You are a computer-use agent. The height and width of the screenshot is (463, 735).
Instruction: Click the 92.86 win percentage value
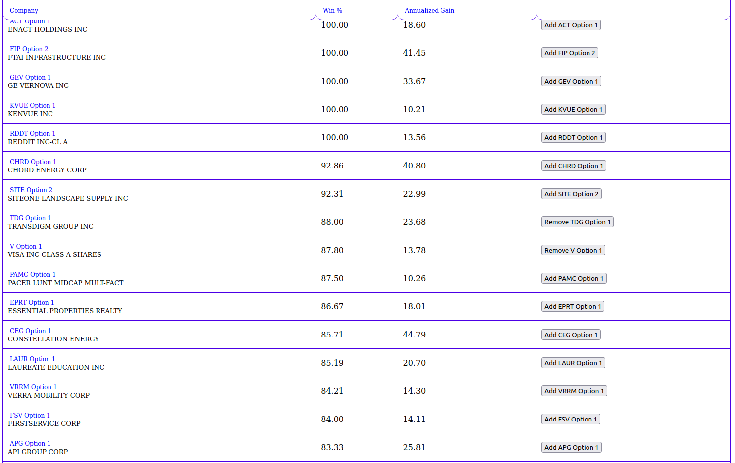coord(332,166)
